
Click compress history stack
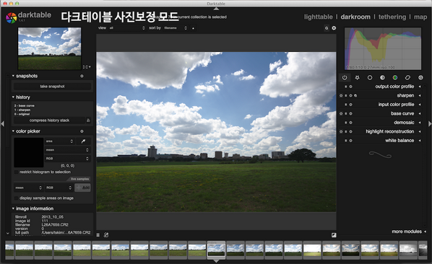(x=49, y=120)
